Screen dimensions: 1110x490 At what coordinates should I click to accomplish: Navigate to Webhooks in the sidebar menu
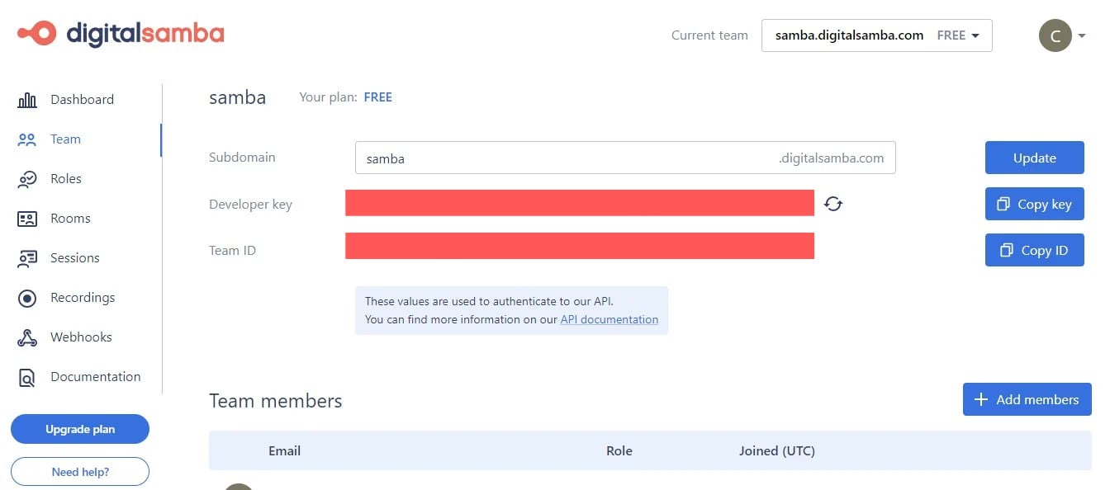(x=80, y=337)
